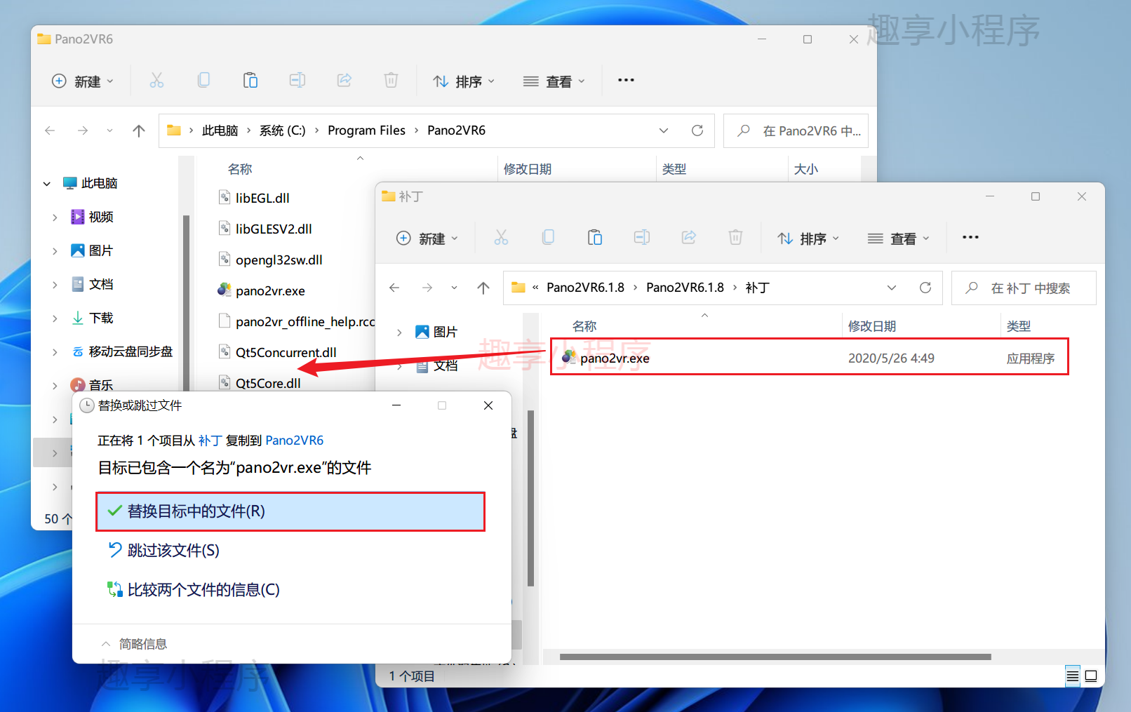Switch 补丁 window to details view icon
The width and height of the screenshot is (1131, 712).
1073,676
